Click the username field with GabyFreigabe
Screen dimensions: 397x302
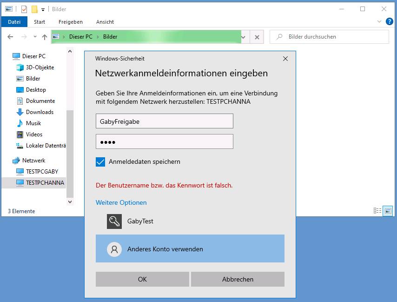coord(164,121)
